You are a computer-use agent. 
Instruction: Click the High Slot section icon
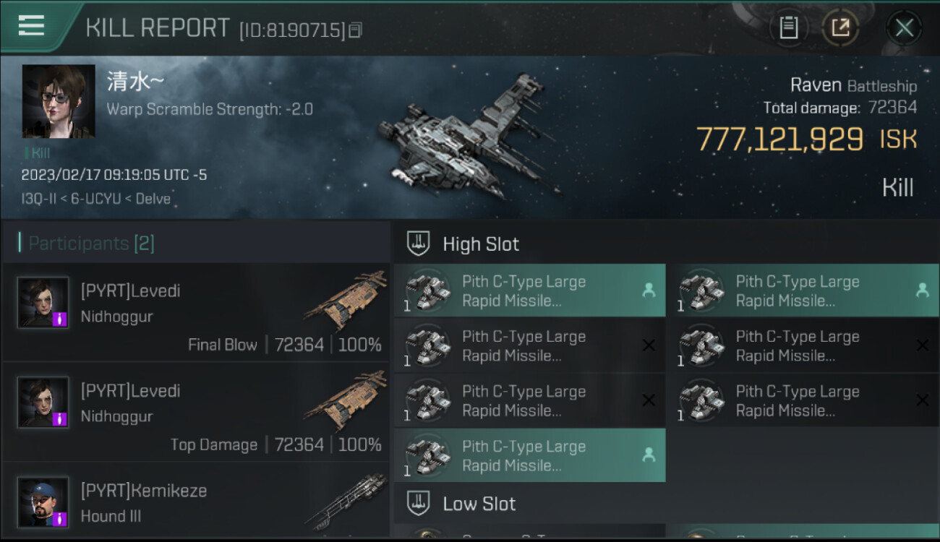(x=419, y=244)
